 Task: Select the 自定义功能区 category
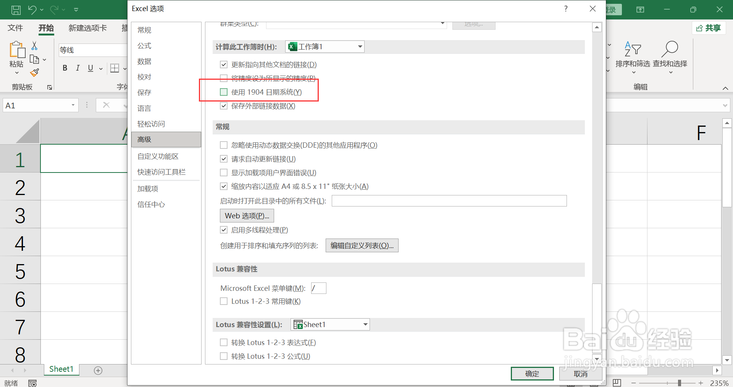(166, 156)
